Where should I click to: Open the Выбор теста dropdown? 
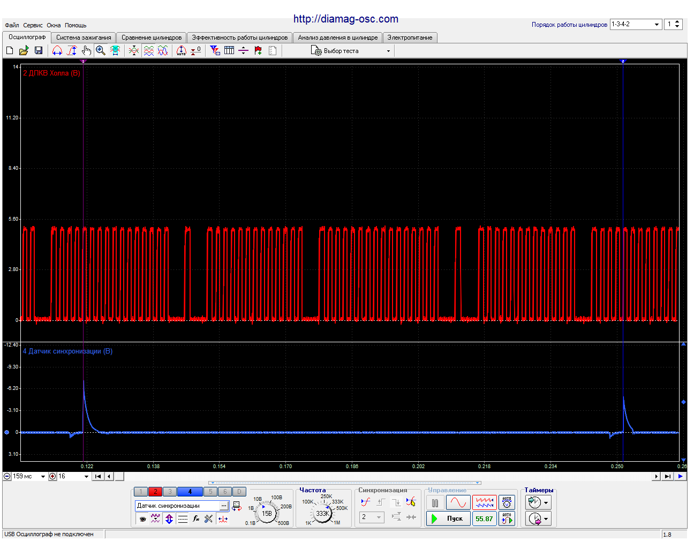351,51
